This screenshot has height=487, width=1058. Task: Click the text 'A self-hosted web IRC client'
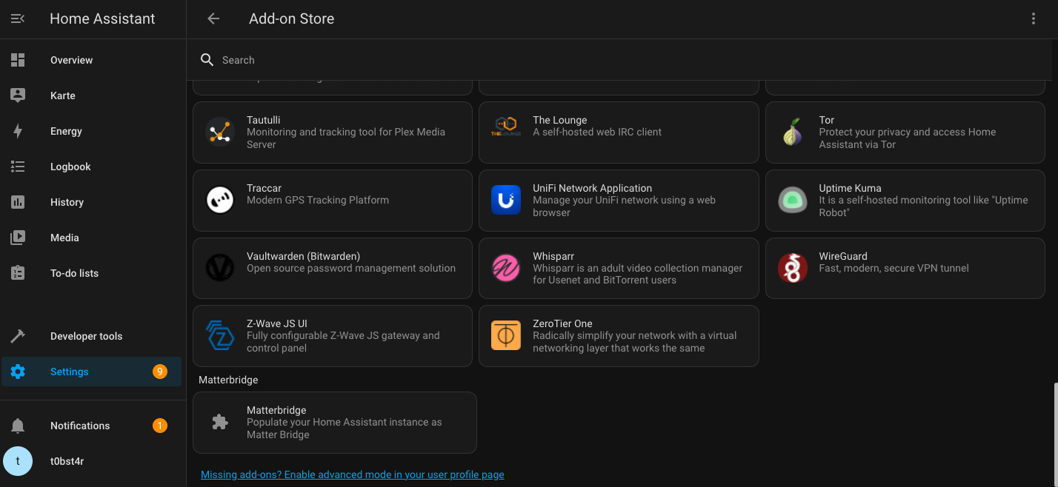597,132
